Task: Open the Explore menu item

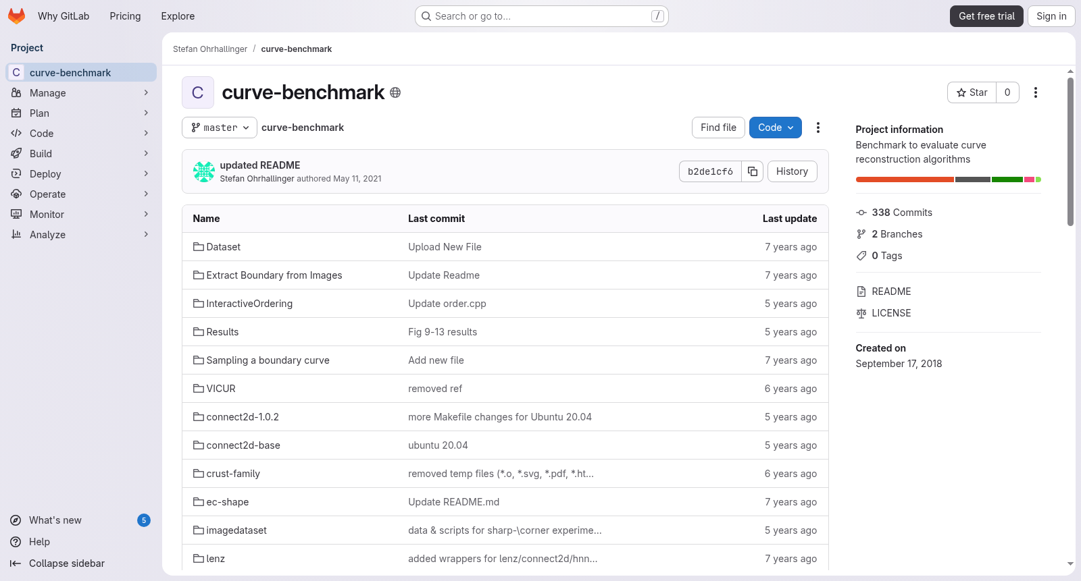Action: (178, 16)
